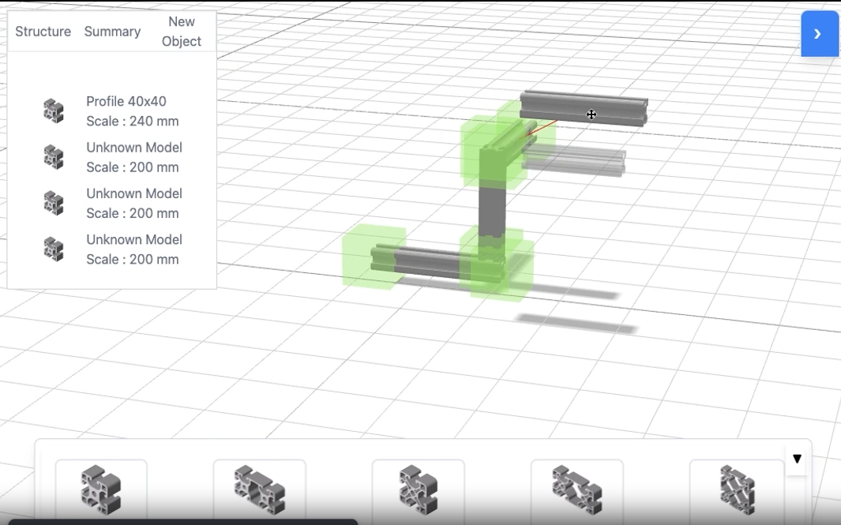Open the Summary tab
841x525 pixels.
112,32
